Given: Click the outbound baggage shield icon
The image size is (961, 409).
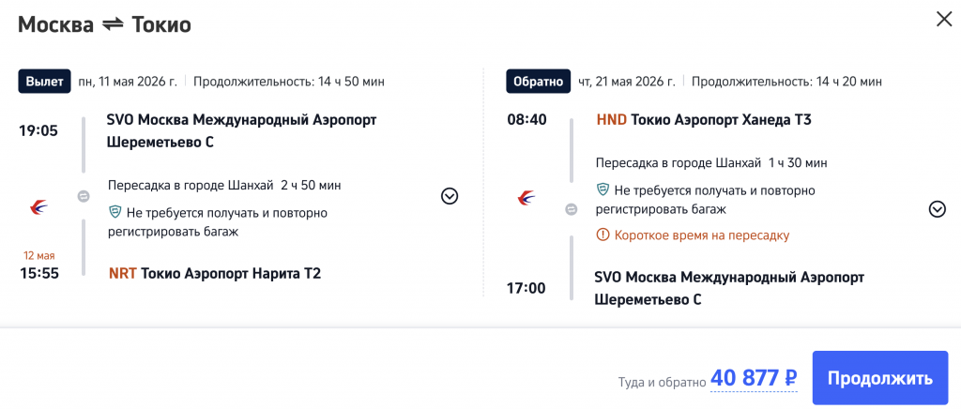Looking at the screenshot, I should pos(115,212).
